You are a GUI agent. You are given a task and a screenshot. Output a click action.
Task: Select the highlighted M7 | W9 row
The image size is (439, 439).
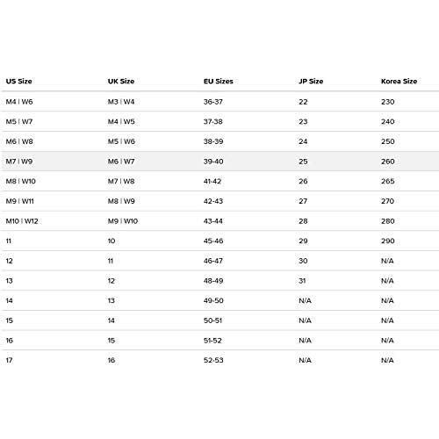[219, 162]
